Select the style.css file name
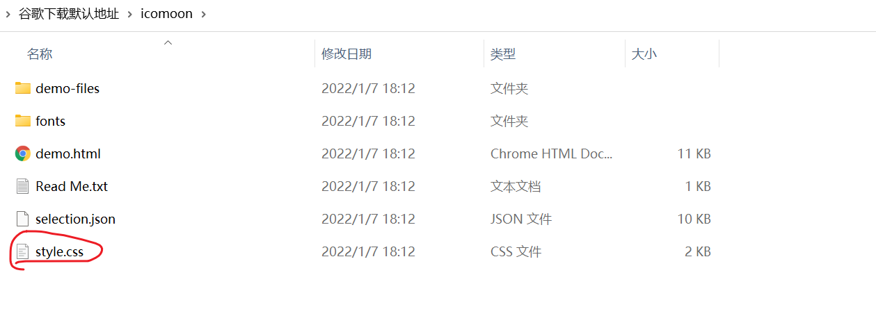 click(x=60, y=251)
